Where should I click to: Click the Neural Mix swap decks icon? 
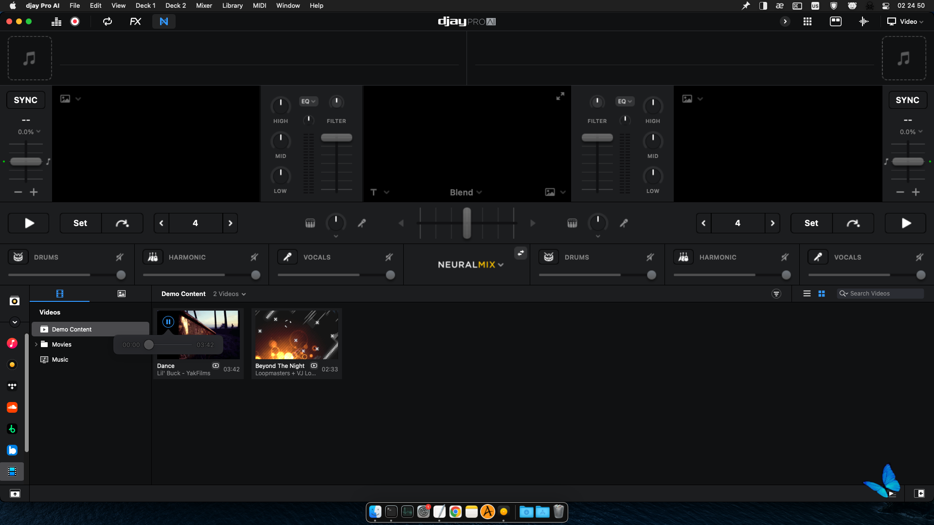click(521, 253)
